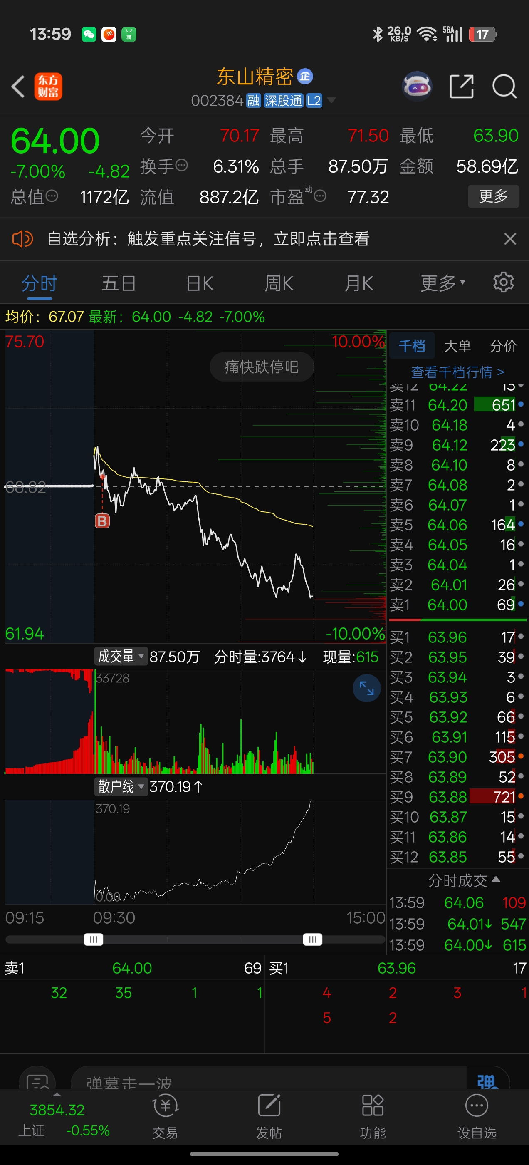Switch to the 月K tab
The height and width of the screenshot is (1165, 529).
(359, 283)
